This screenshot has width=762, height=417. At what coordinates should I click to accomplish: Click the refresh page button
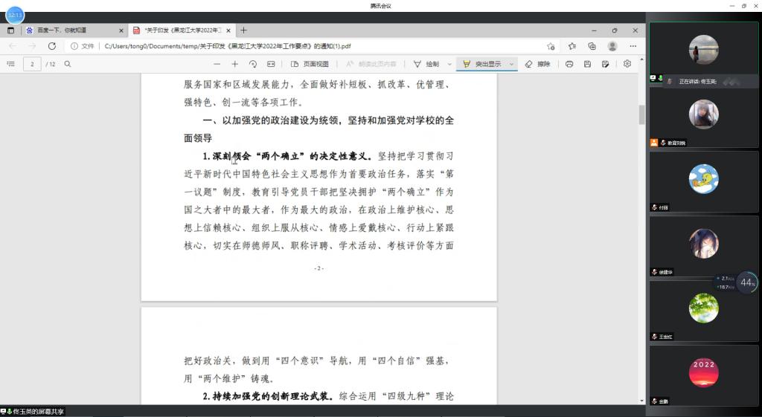tap(52, 46)
